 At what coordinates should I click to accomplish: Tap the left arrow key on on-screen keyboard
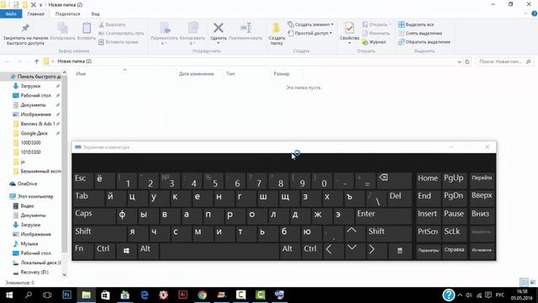(x=334, y=251)
